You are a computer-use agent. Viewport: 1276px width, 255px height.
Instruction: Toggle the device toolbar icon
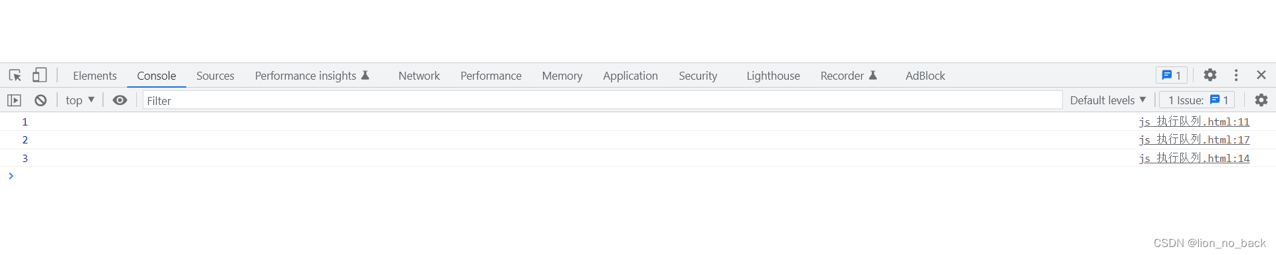40,75
